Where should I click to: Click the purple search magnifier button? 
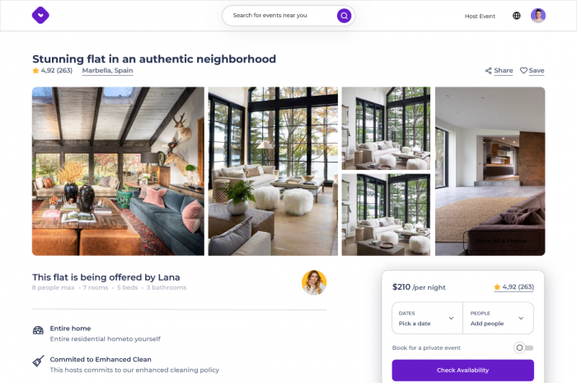344,16
